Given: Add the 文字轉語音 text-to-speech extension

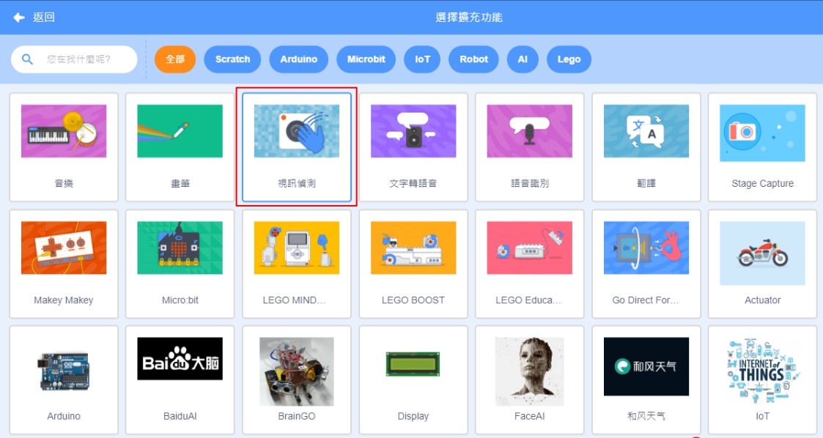Looking at the screenshot, I should (x=413, y=146).
